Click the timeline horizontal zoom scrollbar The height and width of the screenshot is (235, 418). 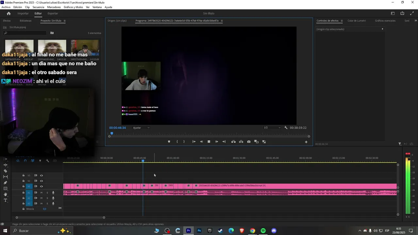point(60,217)
